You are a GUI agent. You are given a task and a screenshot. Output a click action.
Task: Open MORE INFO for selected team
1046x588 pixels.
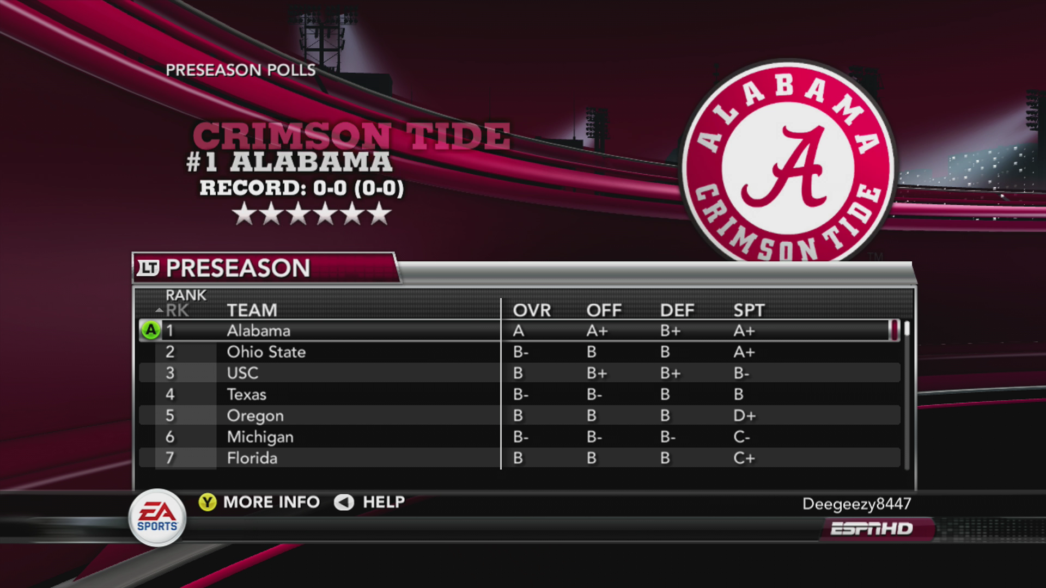pos(271,502)
